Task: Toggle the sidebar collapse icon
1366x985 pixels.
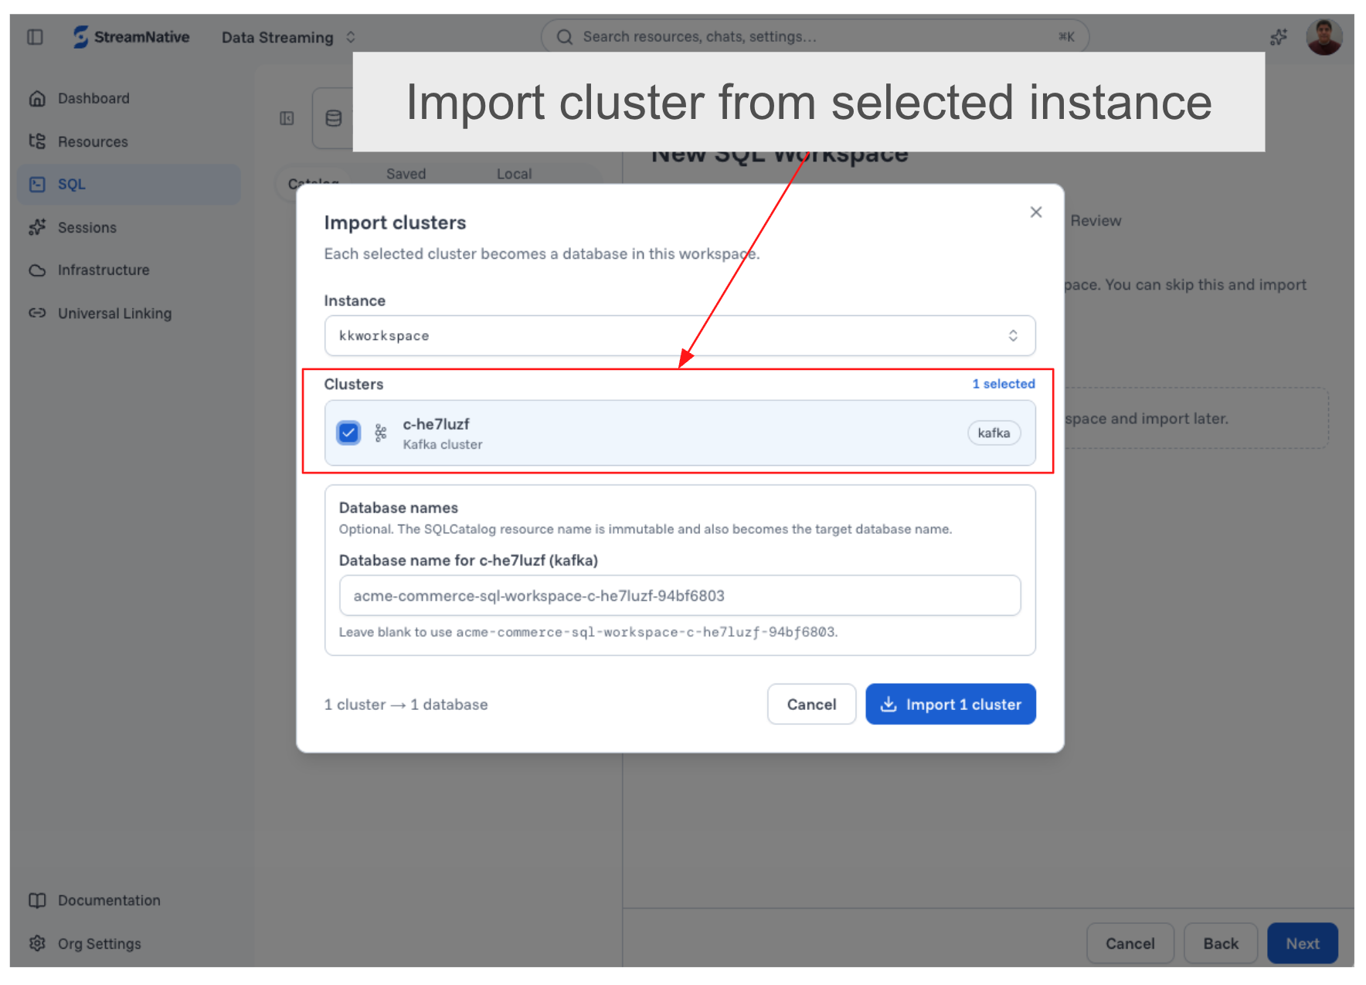Action: tap(35, 37)
